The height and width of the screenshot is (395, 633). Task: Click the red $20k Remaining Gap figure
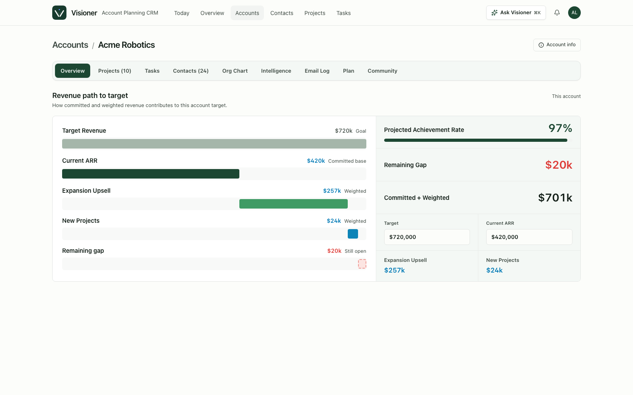(559, 165)
